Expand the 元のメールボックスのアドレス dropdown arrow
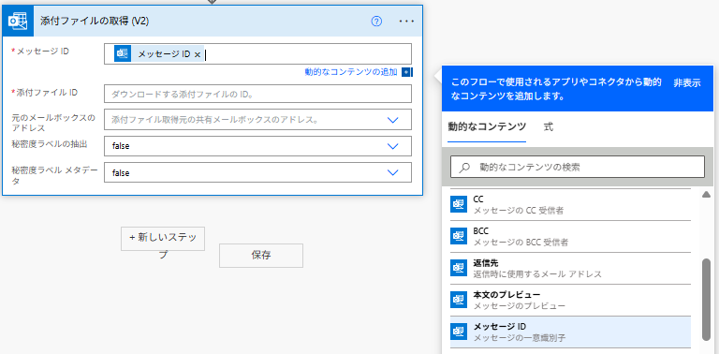 click(393, 120)
